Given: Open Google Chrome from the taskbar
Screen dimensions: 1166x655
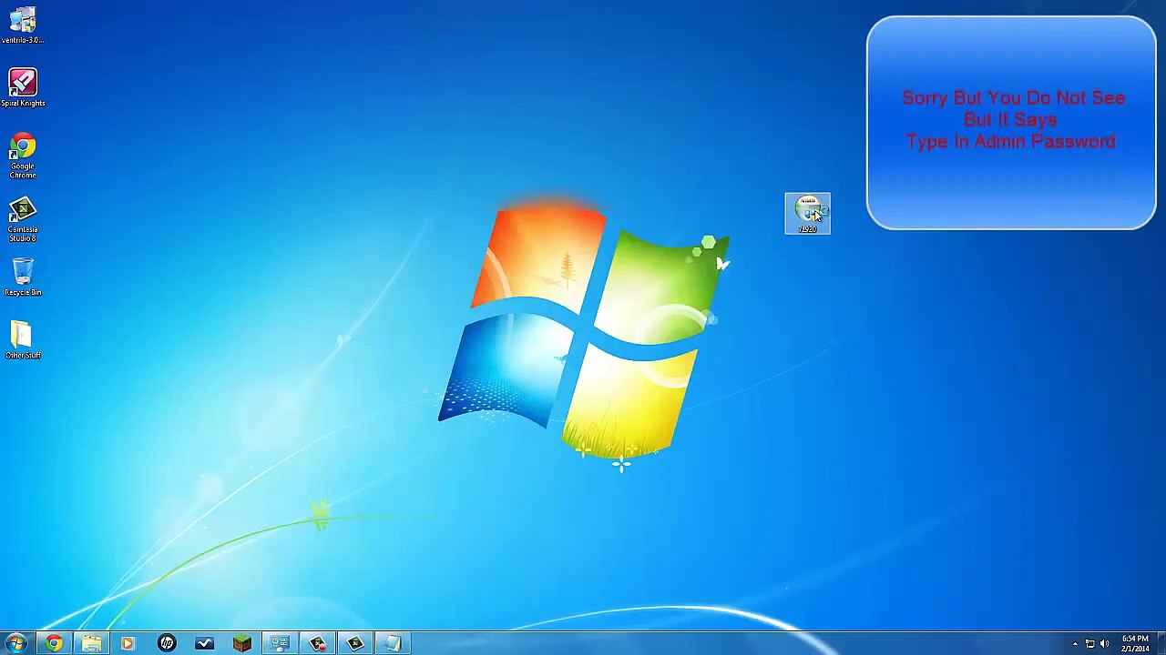Looking at the screenshot, I should tap(54, 643).
